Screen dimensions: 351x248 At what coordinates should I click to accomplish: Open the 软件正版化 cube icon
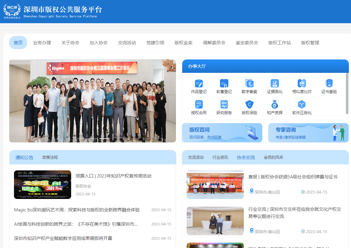tap(302, 104)
